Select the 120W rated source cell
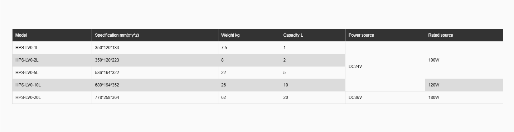The width and height of the screenshot is (514, 132). pos(464,85)
